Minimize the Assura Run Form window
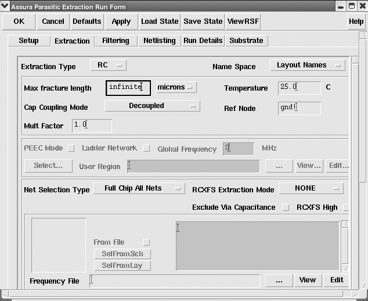This screenshot has height=301, width=368. coord(341,6)
